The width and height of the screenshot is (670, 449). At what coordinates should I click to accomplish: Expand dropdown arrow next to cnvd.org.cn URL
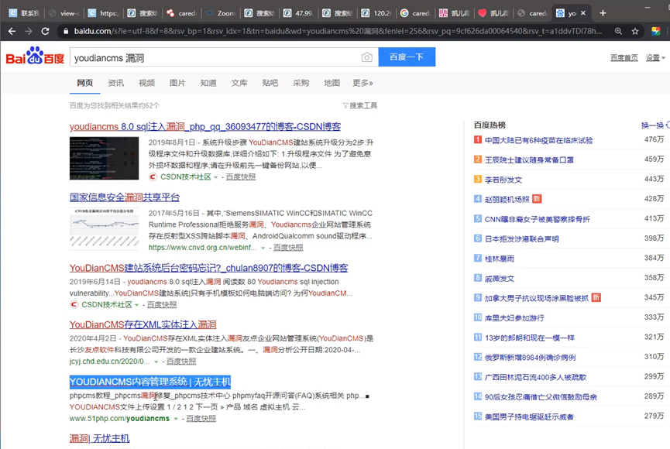click(x=263, y=248)
